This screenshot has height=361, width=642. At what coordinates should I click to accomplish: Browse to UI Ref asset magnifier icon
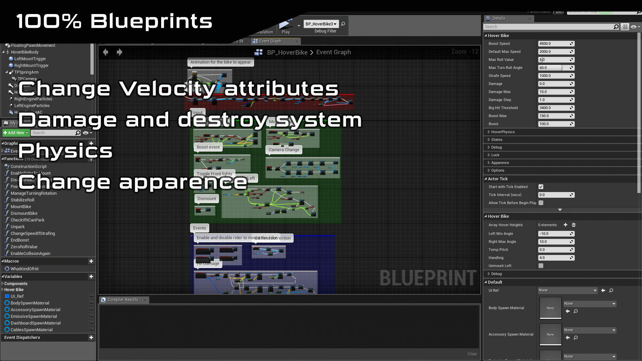pos(611,290)
